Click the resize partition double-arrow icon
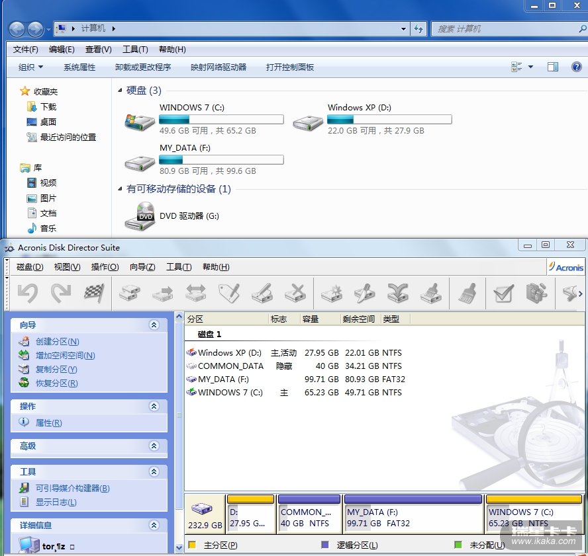This screenshot has width=588, height=556. point(195,293)
